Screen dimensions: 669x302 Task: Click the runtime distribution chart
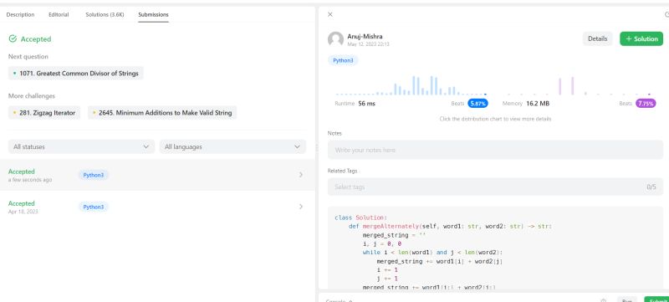(x=411, y=85)
